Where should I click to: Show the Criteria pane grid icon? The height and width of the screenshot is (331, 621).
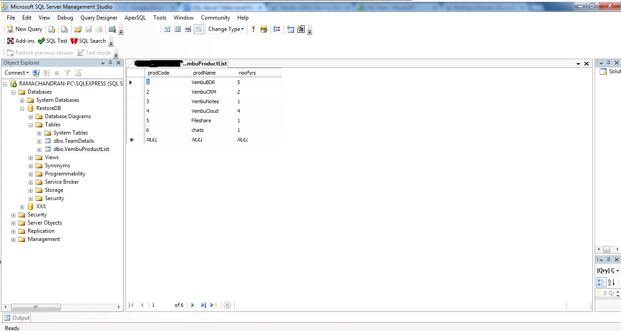coord(177,29)
